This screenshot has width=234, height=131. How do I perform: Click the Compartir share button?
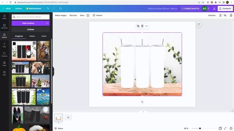coord(225,8)
